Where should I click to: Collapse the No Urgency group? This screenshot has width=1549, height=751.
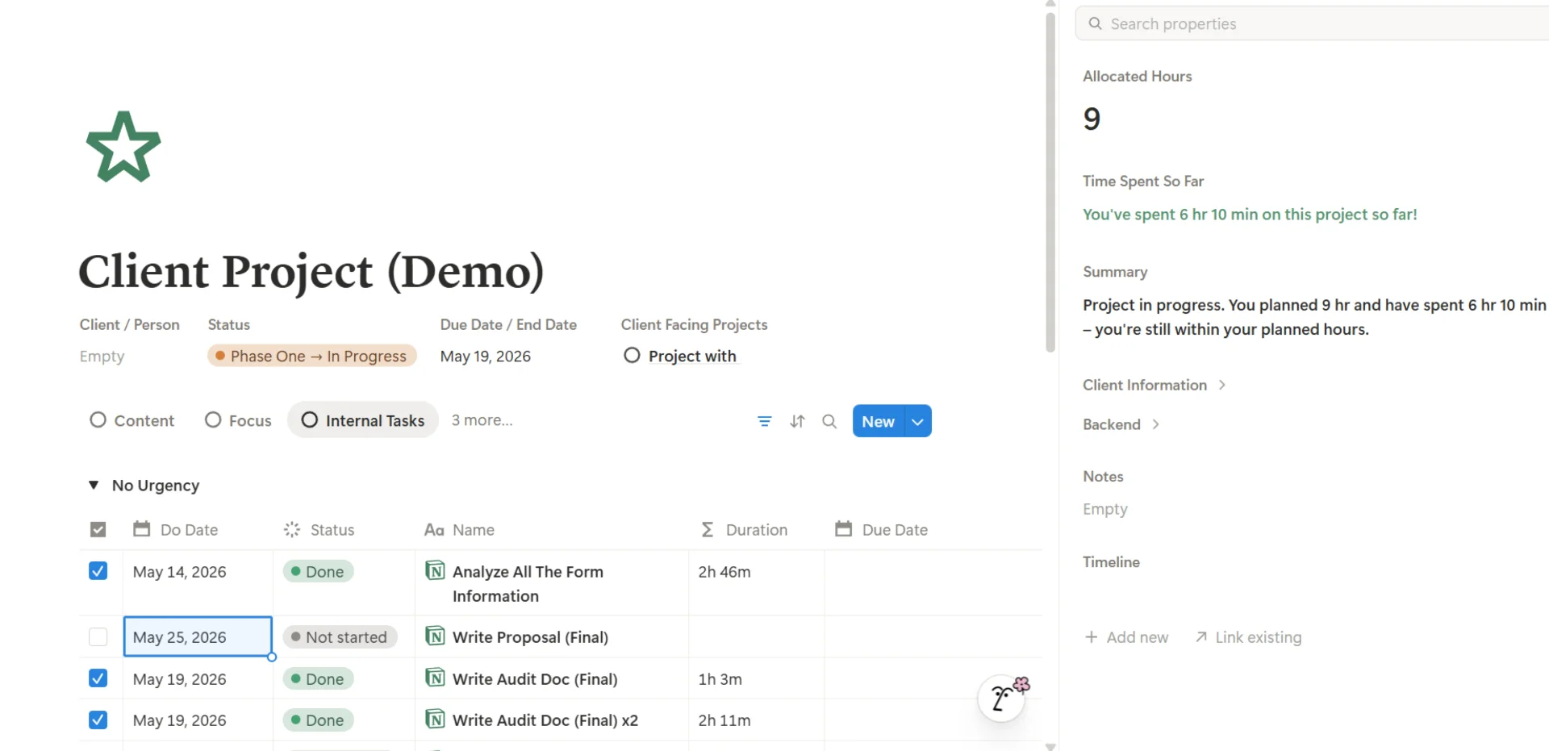click(x=94, y=485)
